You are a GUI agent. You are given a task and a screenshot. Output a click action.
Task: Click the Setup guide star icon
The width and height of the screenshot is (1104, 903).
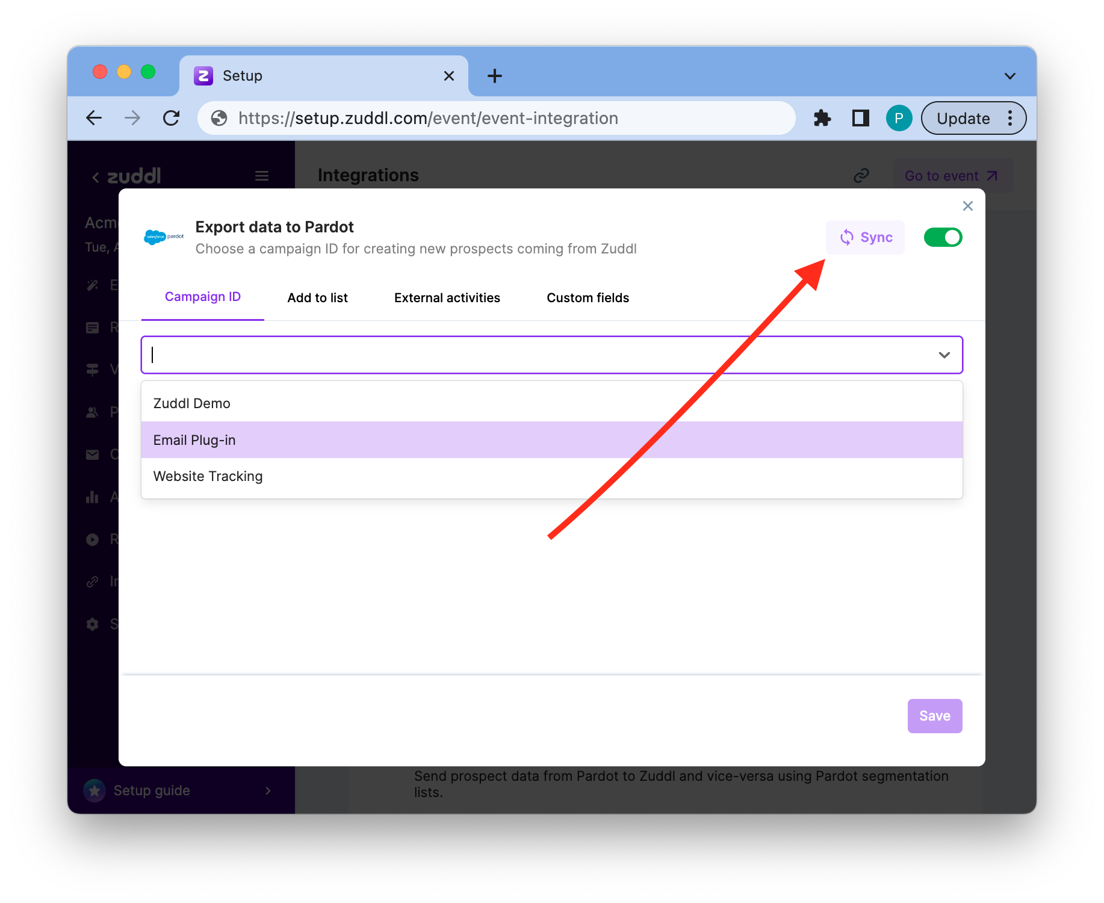(x=95, y=790)
